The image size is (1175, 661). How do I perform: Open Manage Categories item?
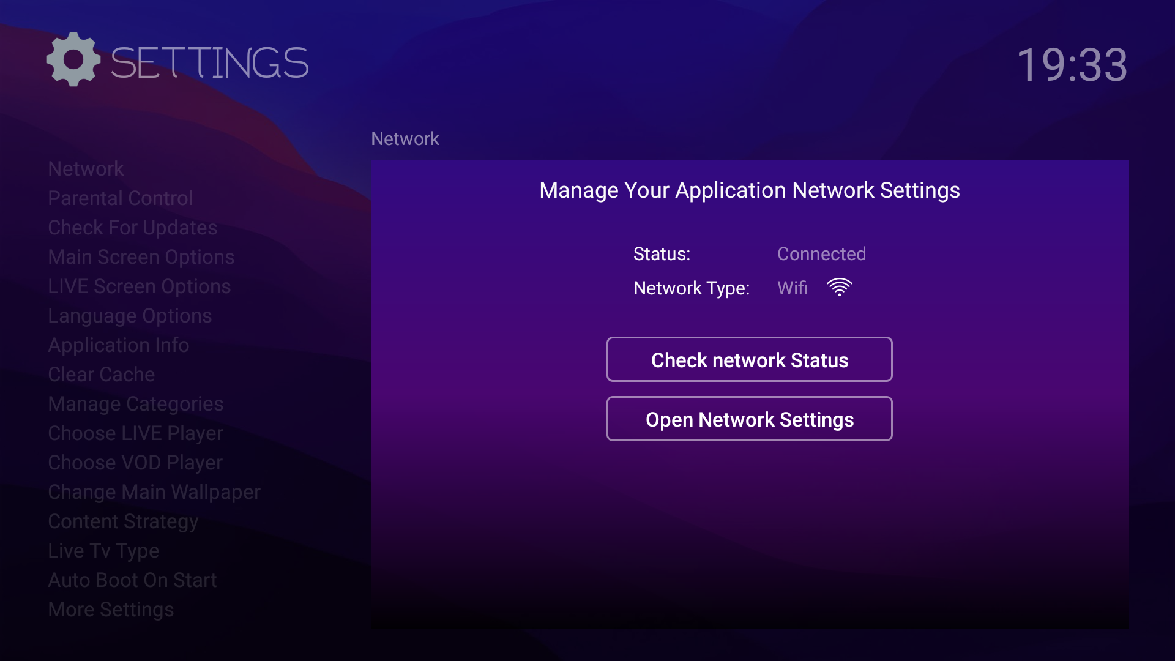click(135, 404)
